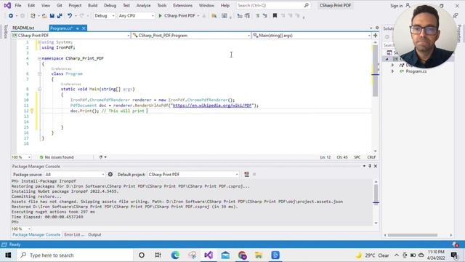This screenshot has width=465, height=262.
Task: Switch to the Output tab
Action: [94, 234]
